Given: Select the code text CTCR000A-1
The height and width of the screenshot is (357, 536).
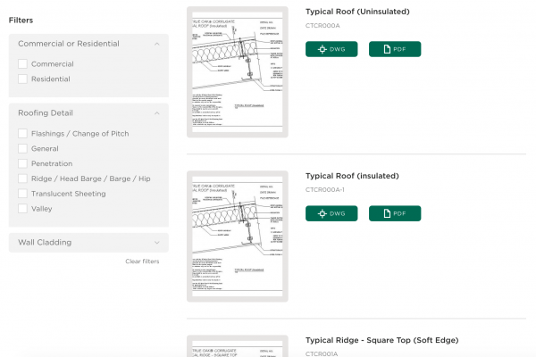Looking at the screenshot, I should tap(325, 190).
